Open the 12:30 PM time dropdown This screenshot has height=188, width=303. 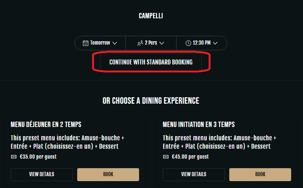[202, 43]
